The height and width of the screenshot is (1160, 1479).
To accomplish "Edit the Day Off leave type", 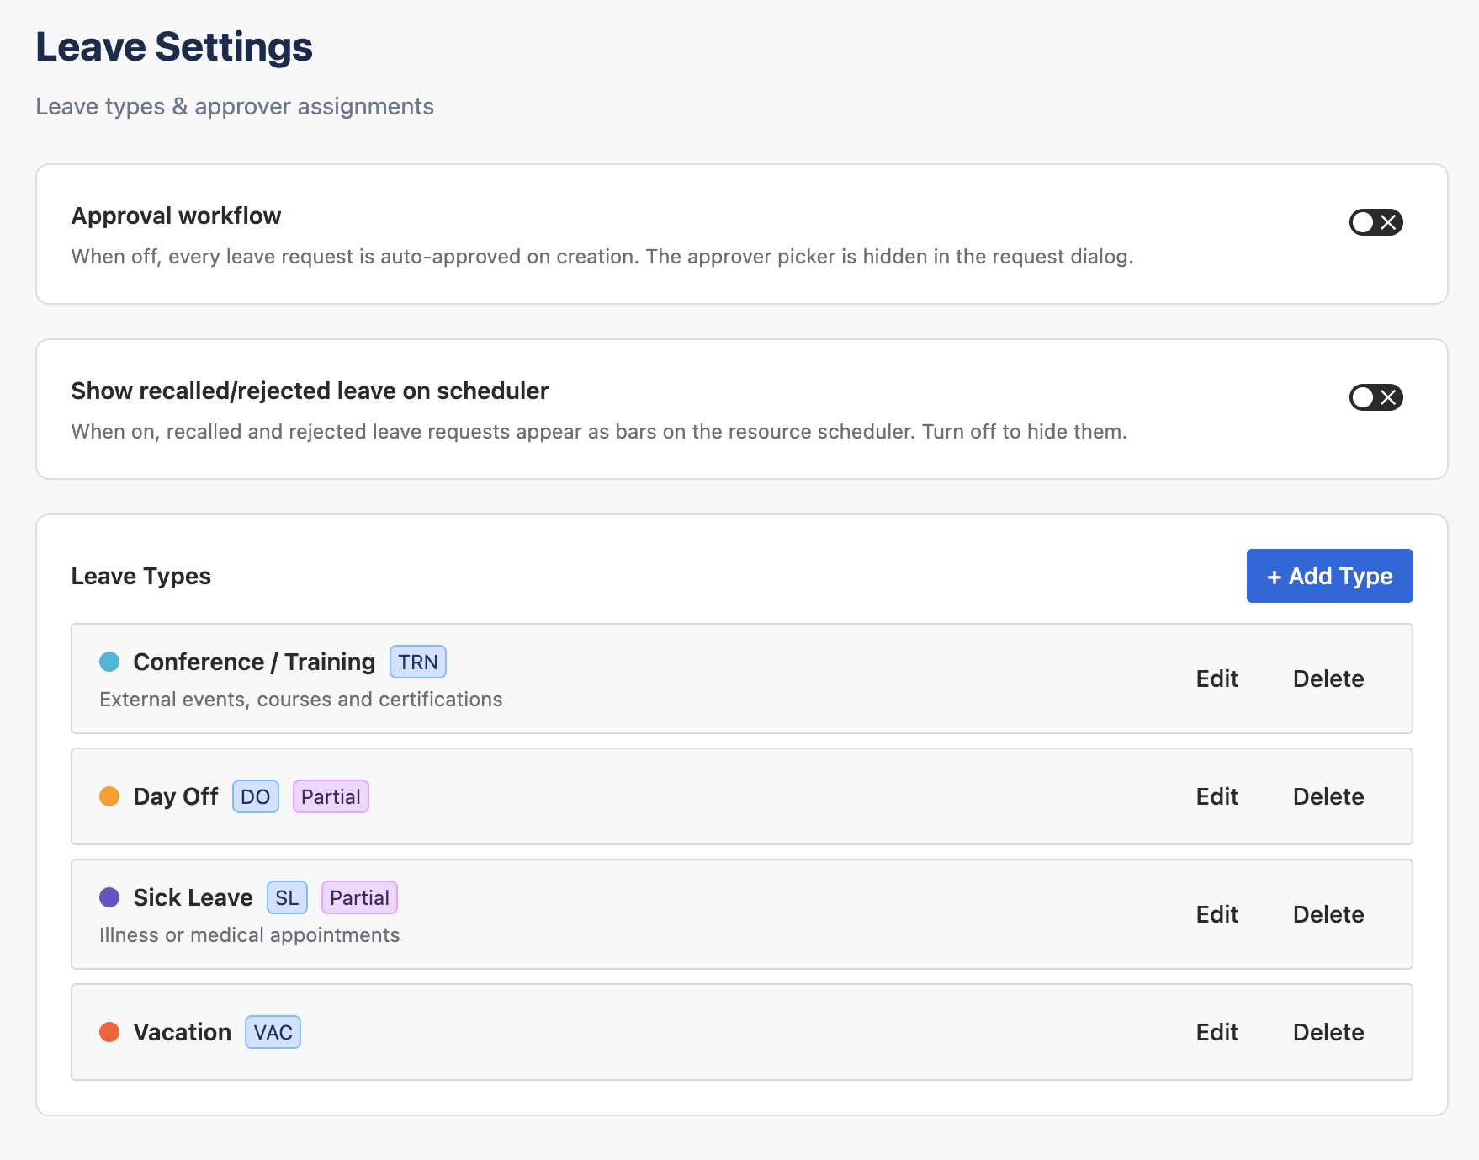I will click(1217, 796).
